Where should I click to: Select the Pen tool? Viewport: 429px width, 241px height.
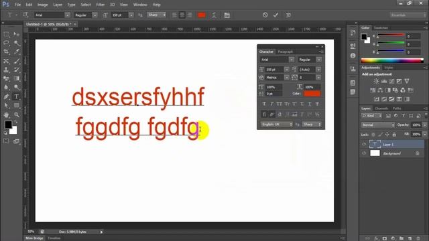[6, 96]
